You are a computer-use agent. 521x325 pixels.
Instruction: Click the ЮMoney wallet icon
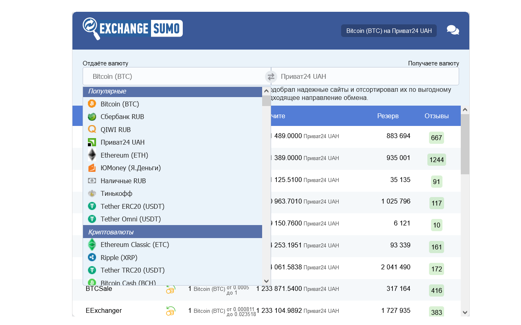pos(92,168)
